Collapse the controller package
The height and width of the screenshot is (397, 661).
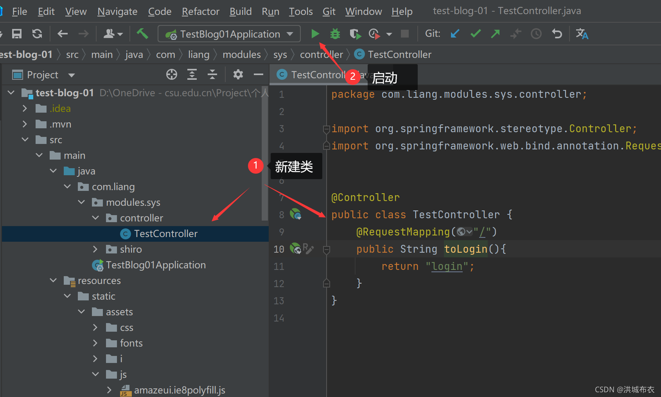pos(95,218)
